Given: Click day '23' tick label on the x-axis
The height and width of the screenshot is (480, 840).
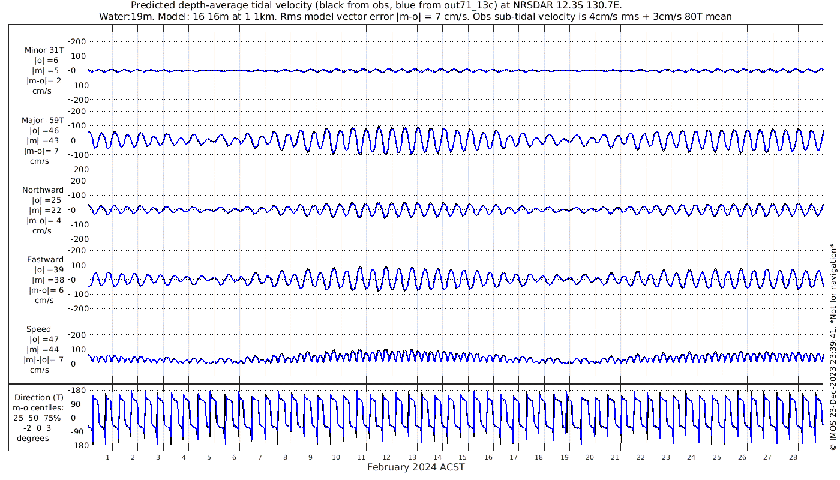Looking at the screenshot, I should click(666, 457).
